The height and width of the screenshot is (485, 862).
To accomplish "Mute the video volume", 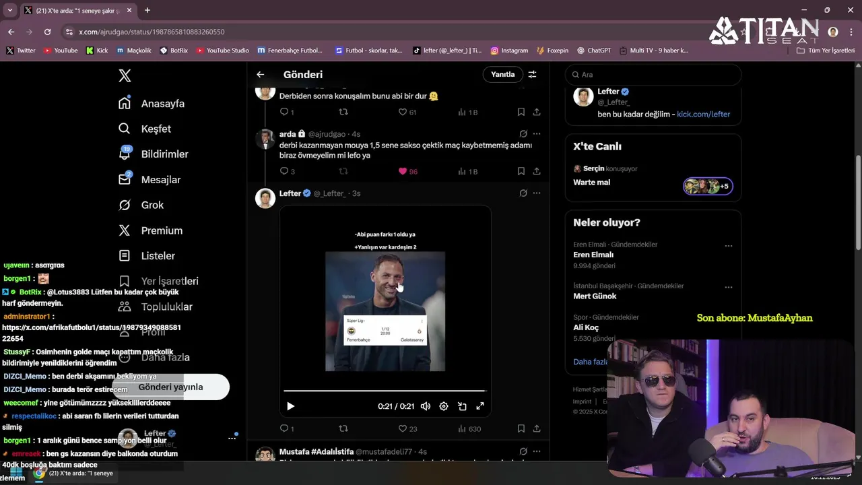I will 426,406.
